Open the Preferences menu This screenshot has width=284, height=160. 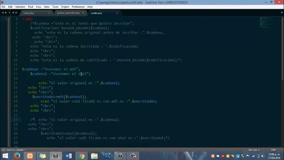(x=78, y=7)
